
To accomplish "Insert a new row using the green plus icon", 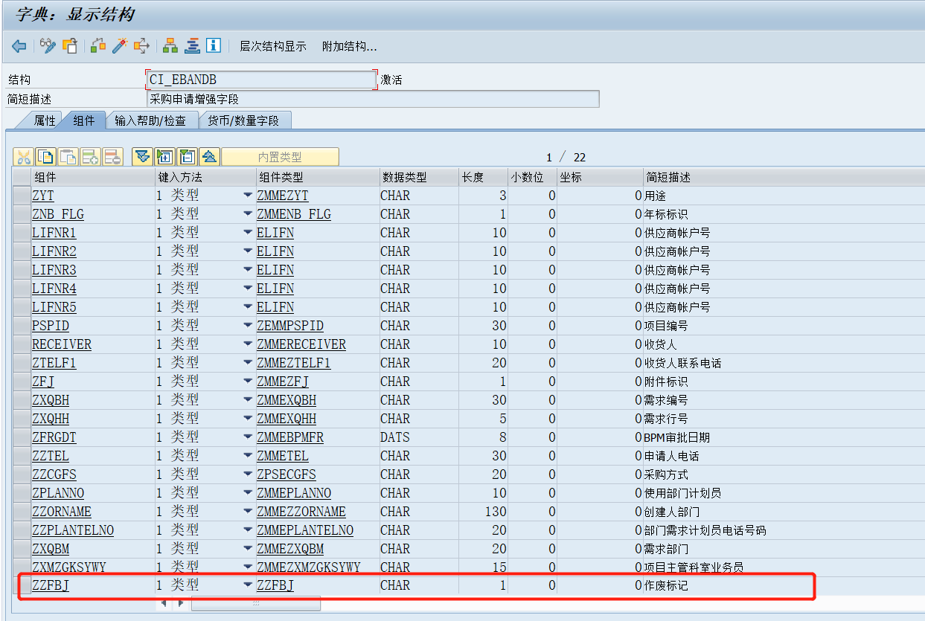I will (92, 157).
